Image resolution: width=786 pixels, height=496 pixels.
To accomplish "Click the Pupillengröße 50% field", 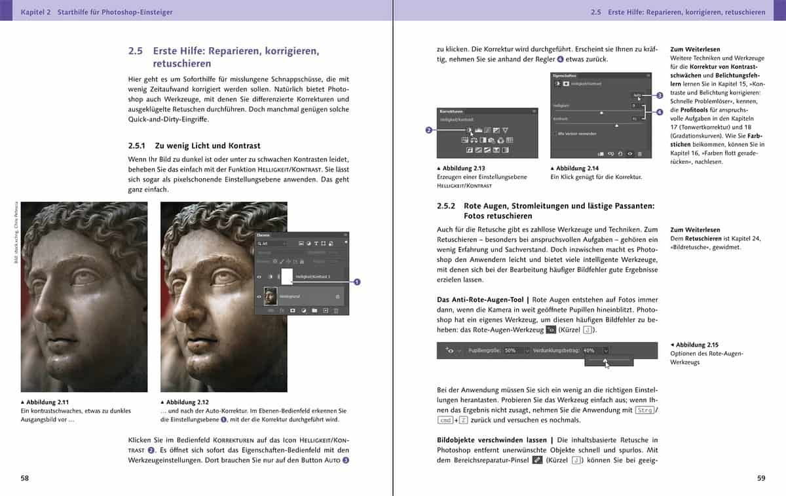I will (514, 351).
